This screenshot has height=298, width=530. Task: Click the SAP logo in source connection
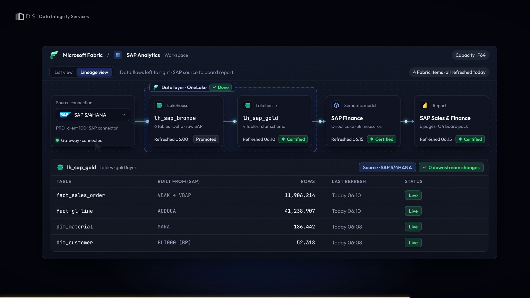click(65, 115)
